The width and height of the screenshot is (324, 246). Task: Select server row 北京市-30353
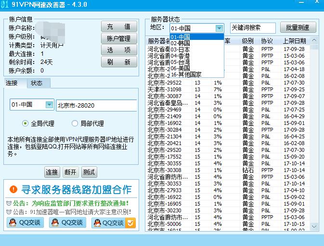(228, 184)
